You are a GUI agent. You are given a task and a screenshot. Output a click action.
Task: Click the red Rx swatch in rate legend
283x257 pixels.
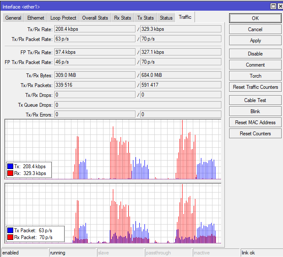click(x=10, y=173)
